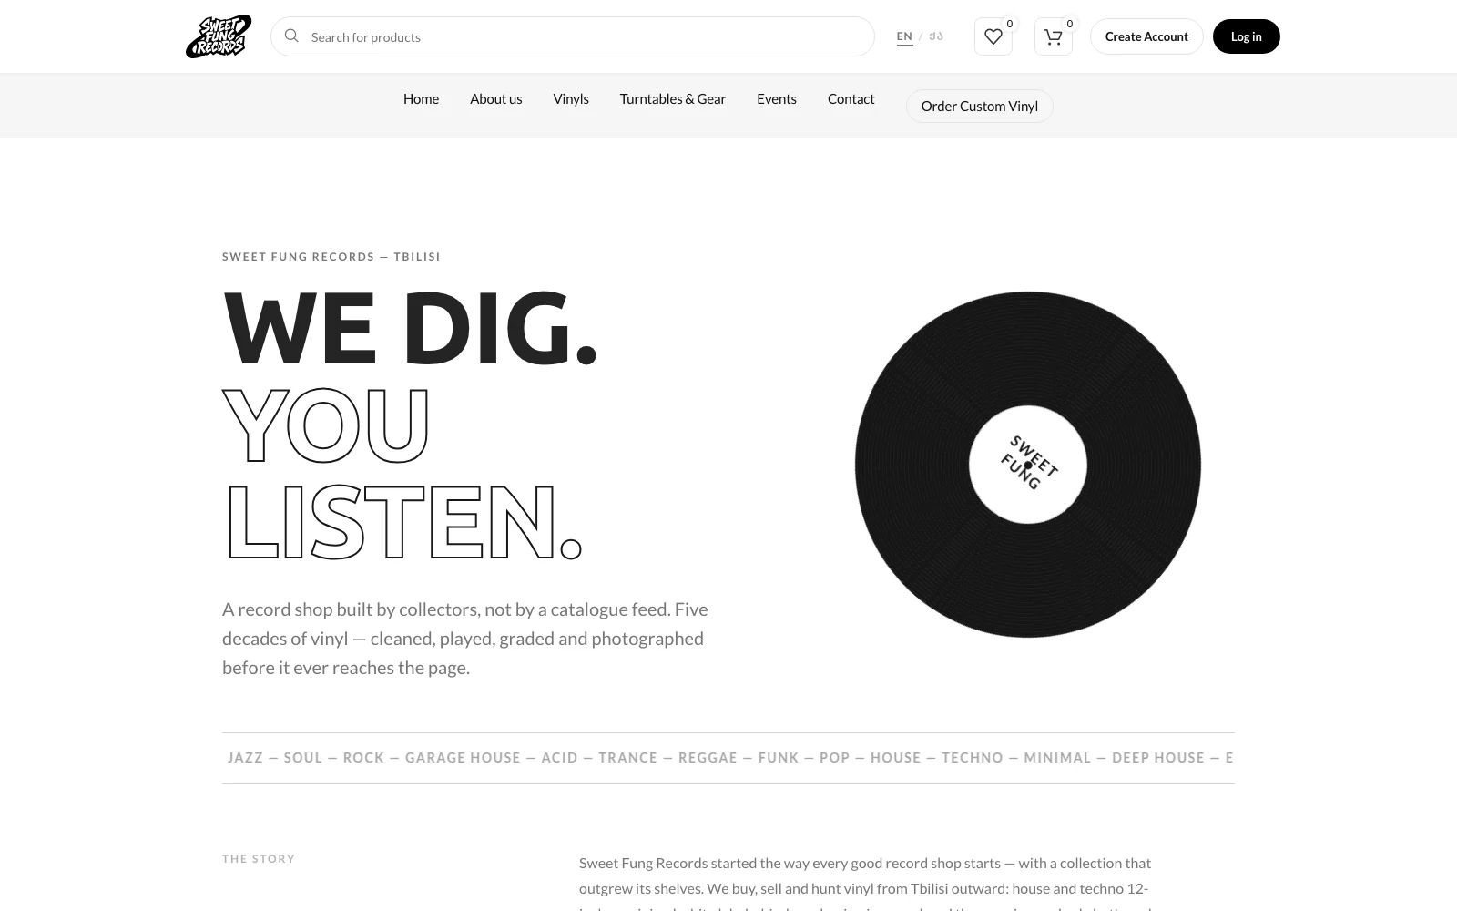Screen dimensions: 1457x911
Task: Click the Order Custom Vinyl button
Action: (980, 106)
